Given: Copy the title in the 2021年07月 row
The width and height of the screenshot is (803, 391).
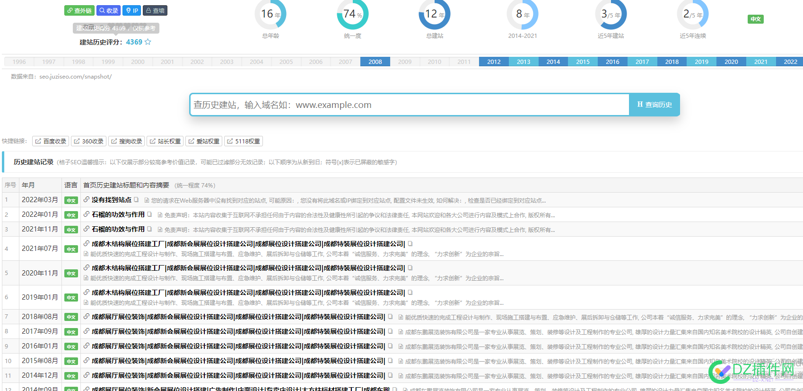Looking at the screenshot, I should [x=410, y=244].
